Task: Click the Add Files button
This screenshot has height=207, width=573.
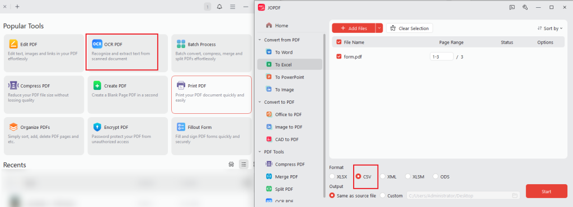Action: click(354, 28)
